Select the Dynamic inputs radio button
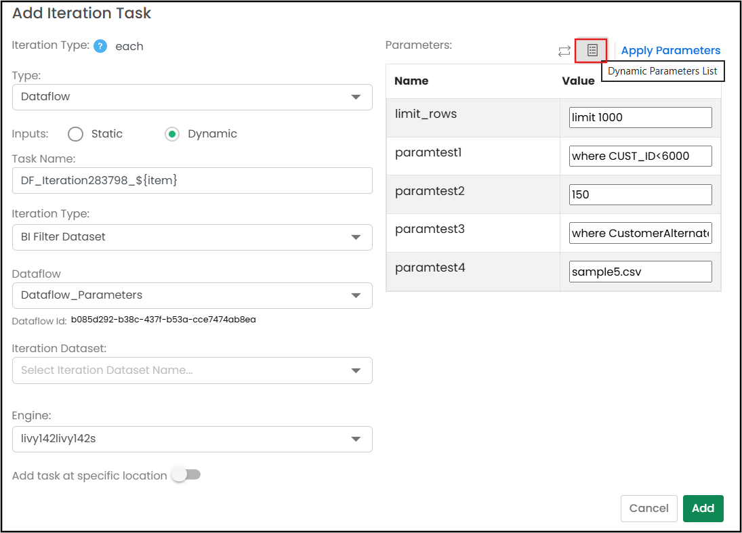 point(172,134)
